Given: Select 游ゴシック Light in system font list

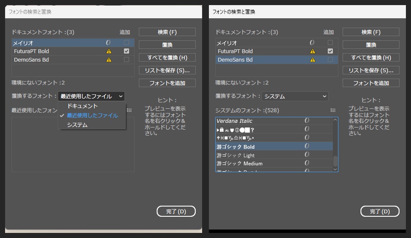Looking at the screenshot, I should pyautogui.click(x=274, y=155).
